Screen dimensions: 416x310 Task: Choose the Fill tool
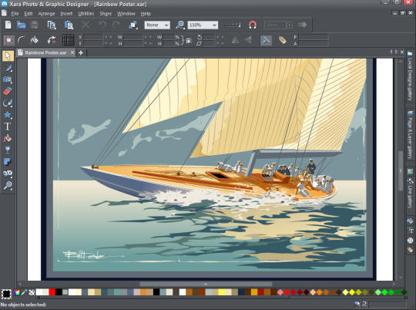tap(8, 138)
